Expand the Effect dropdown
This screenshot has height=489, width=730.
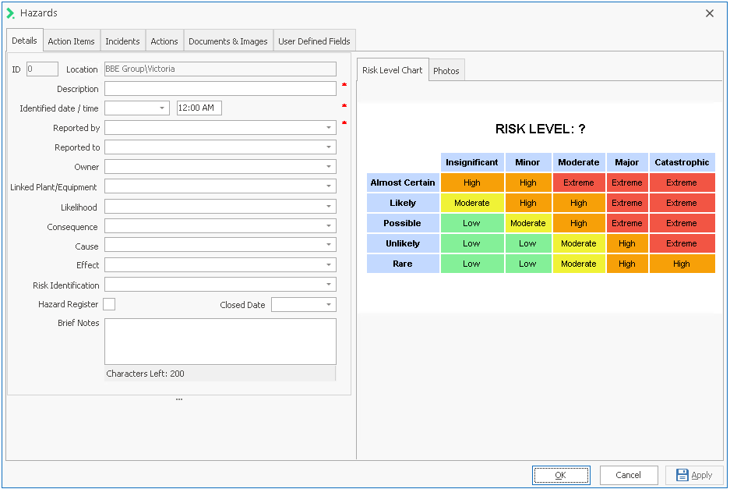329,265
